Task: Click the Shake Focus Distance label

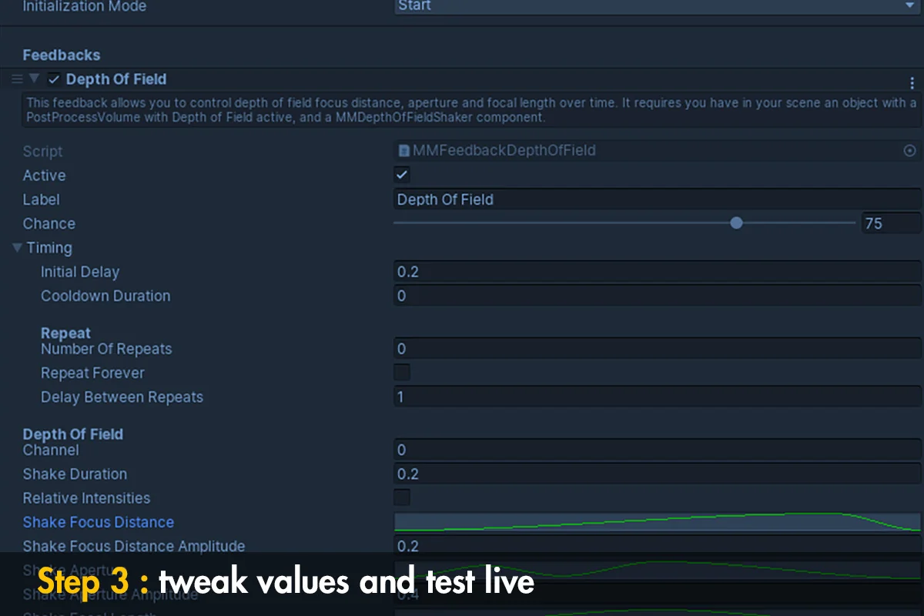Action: tap(99, 522)
